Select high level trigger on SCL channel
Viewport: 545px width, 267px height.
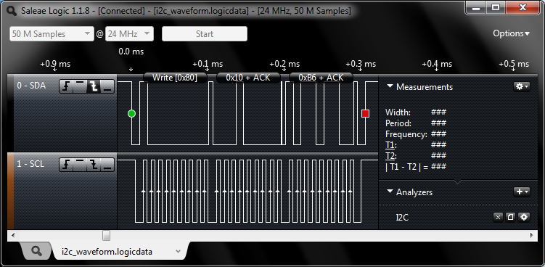pyautogui.click(x=80, y=165)
